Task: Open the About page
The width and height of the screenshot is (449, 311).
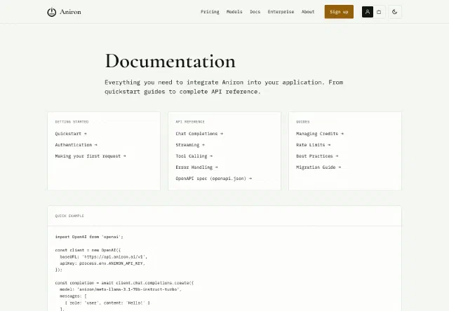Action: (x=308, y=12)
